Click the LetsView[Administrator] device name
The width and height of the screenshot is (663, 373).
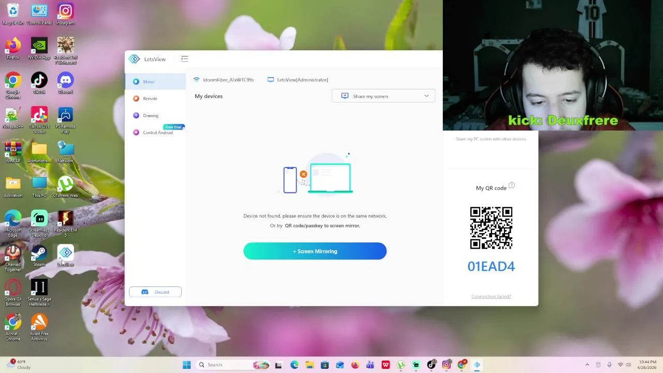coord(298,80)
